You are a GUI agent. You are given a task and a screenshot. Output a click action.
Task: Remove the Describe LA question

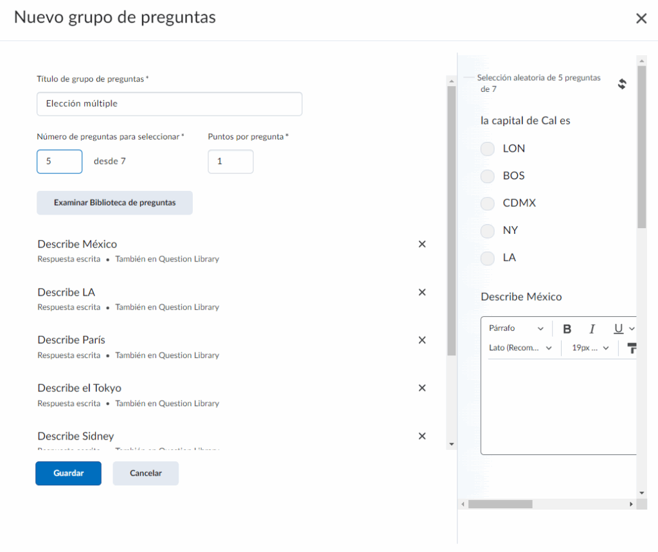(x=422, y=292)
